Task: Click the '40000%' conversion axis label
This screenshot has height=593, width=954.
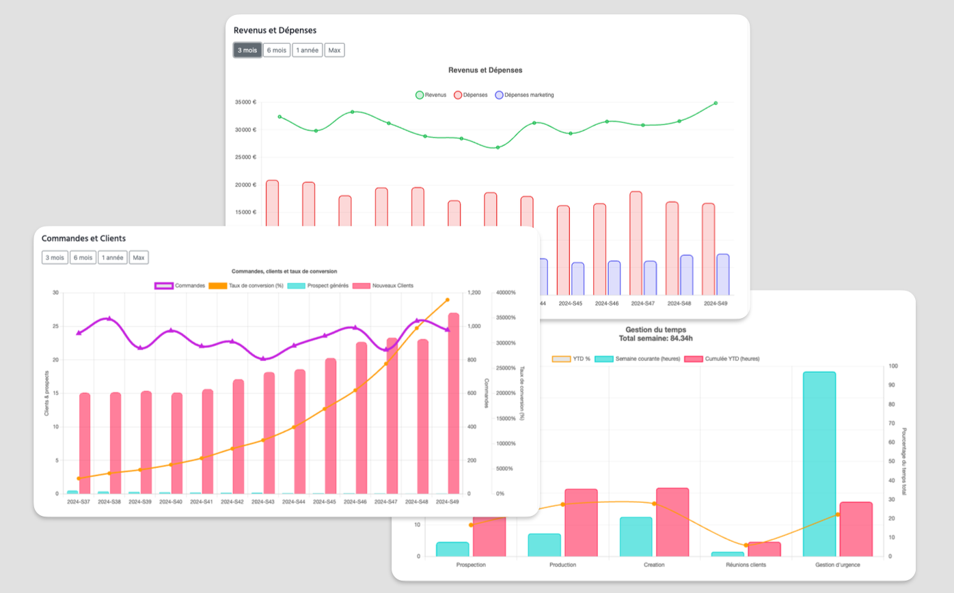Action: point(506,293)
